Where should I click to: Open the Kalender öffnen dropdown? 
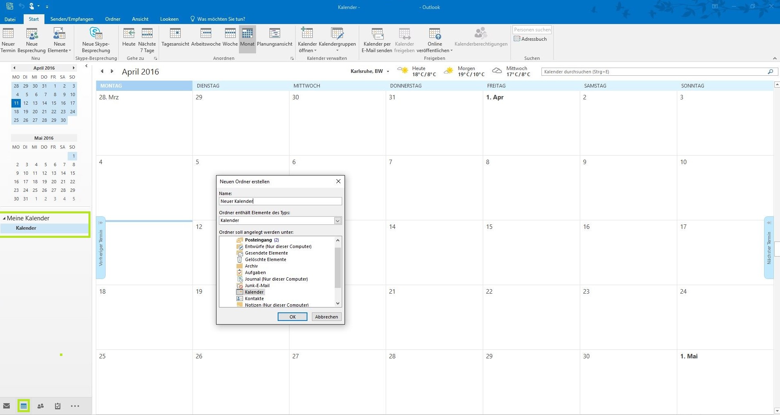click(307, 40)
